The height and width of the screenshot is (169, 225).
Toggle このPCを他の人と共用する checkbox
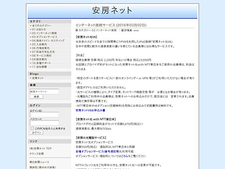32,128
